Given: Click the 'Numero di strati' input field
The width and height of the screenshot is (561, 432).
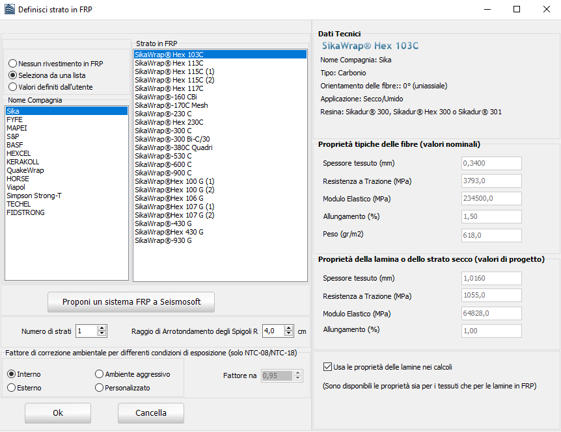Looking at the screenshot, I should pos(85,331).
